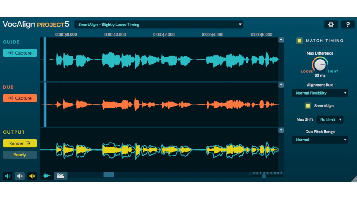Open the settings gear menu

click(x=331, y=25)
